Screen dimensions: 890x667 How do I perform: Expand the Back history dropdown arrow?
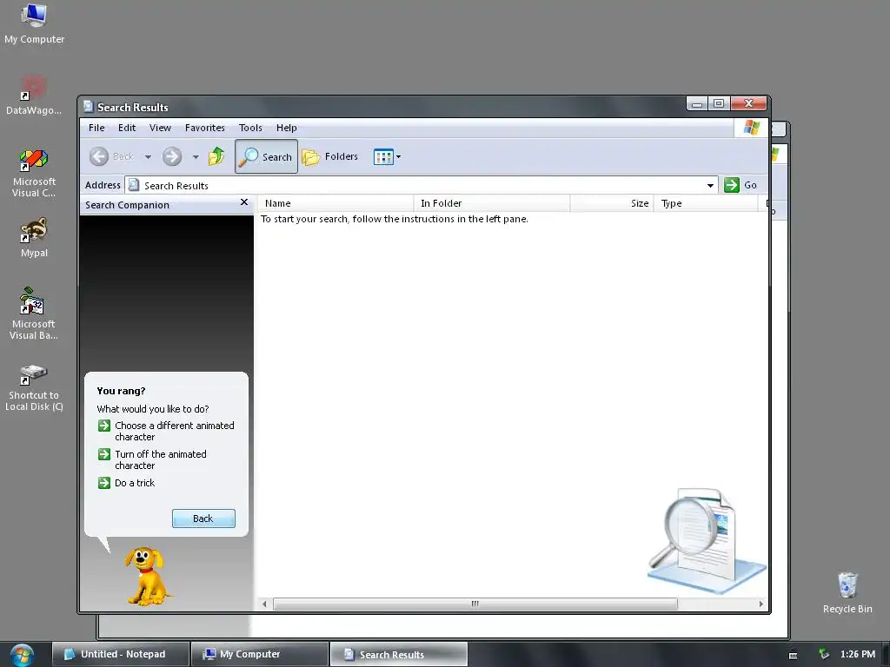[148, 157]
